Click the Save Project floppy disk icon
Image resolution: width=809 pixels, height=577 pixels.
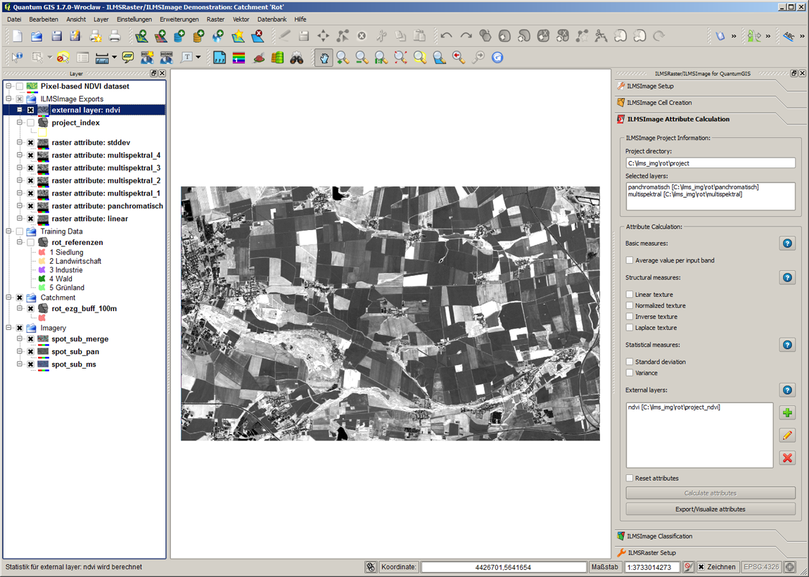tap(56, 36)
